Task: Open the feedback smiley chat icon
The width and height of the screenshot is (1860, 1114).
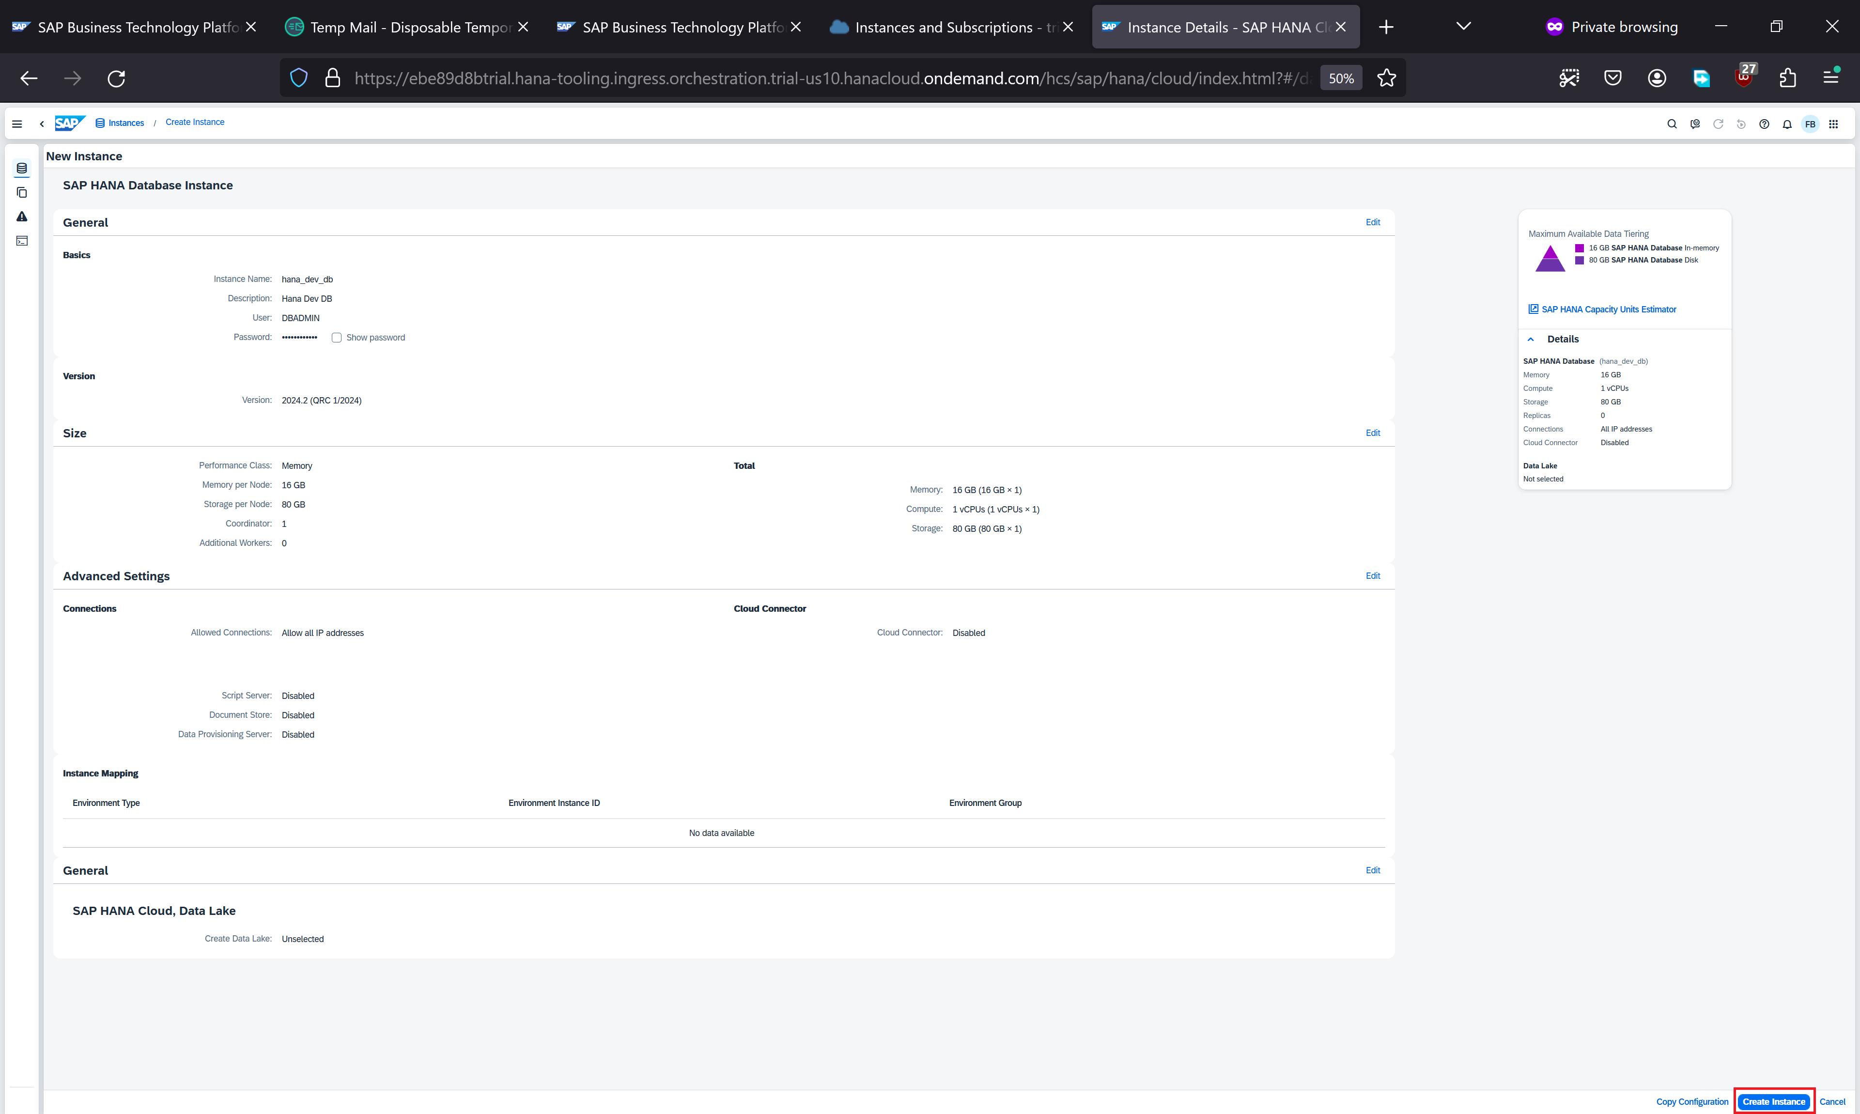Action: (1695, 124)
